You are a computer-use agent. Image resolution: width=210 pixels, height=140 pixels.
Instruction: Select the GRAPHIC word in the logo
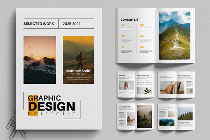coord(44,98)
